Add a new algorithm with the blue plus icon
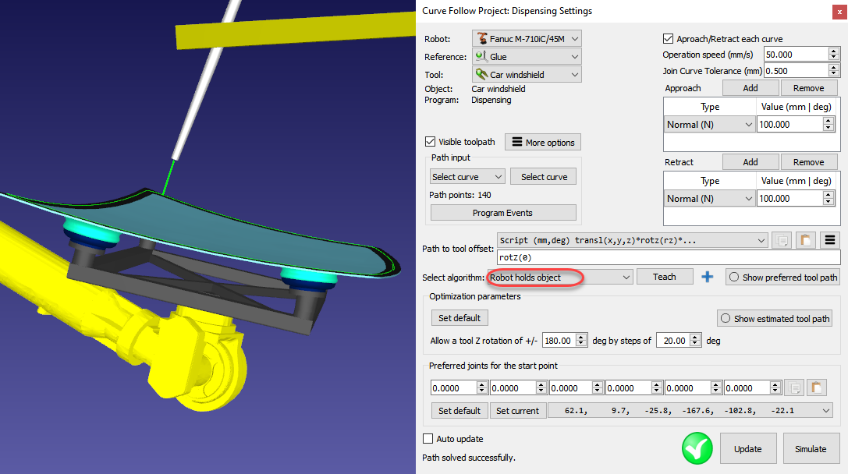 (x=707, y=276)
